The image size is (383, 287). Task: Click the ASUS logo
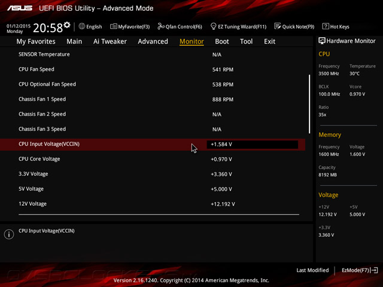(x=20, y=8)
